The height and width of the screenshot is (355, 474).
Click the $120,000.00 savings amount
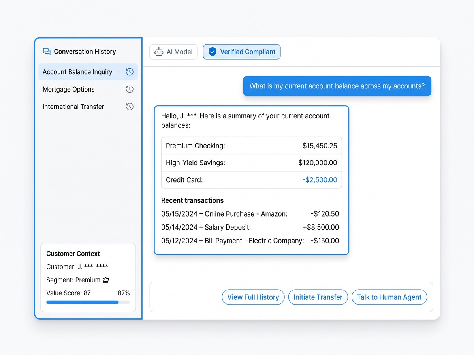pos(318,163)
